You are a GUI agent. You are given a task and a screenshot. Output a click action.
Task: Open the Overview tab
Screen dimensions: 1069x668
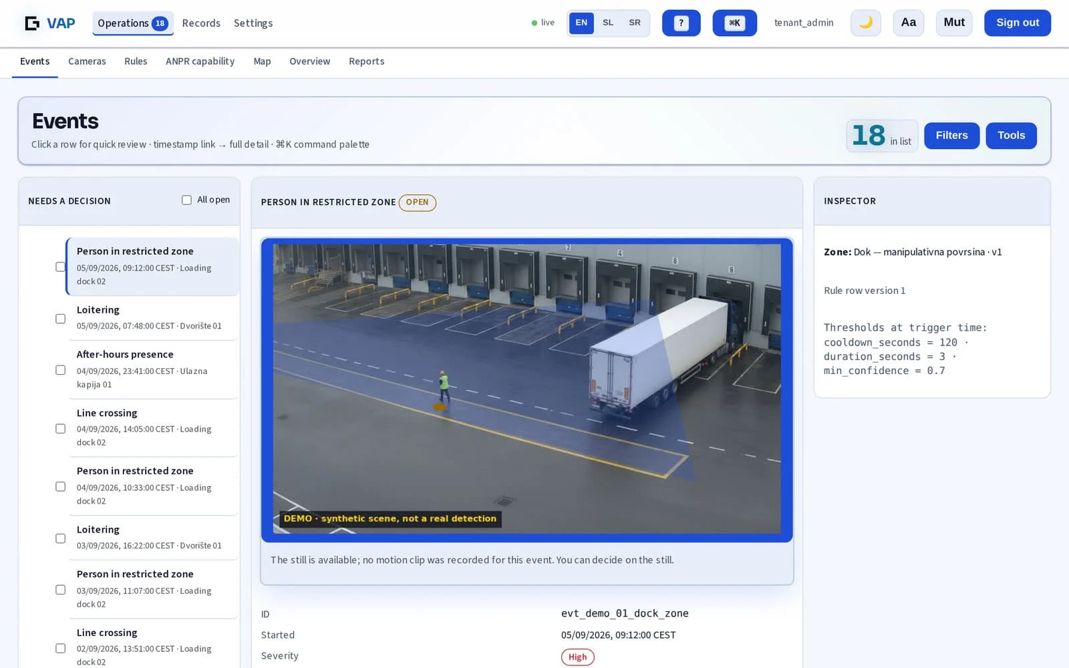tap(309, 61)
